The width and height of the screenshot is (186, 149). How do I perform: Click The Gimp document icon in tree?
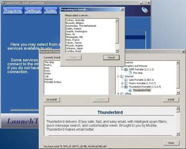(130, 73)
